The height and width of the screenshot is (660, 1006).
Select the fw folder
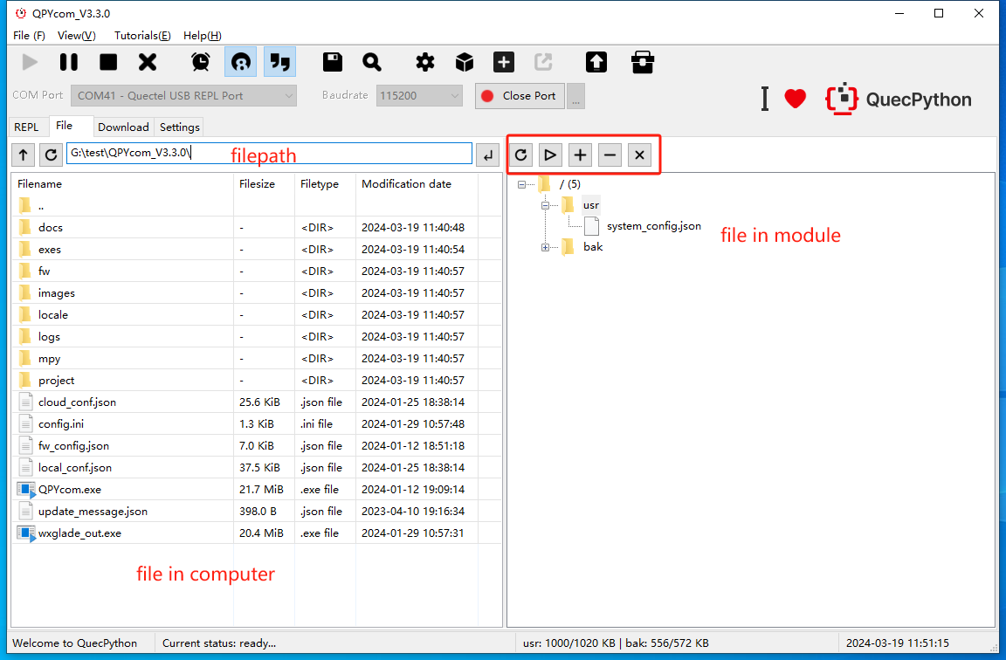[x=257, y=272]
